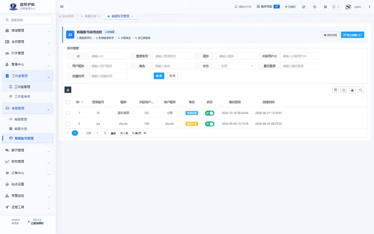Click the 独立客服入口 button
This screenshot has height=234, width=374.
coord(353,35)
